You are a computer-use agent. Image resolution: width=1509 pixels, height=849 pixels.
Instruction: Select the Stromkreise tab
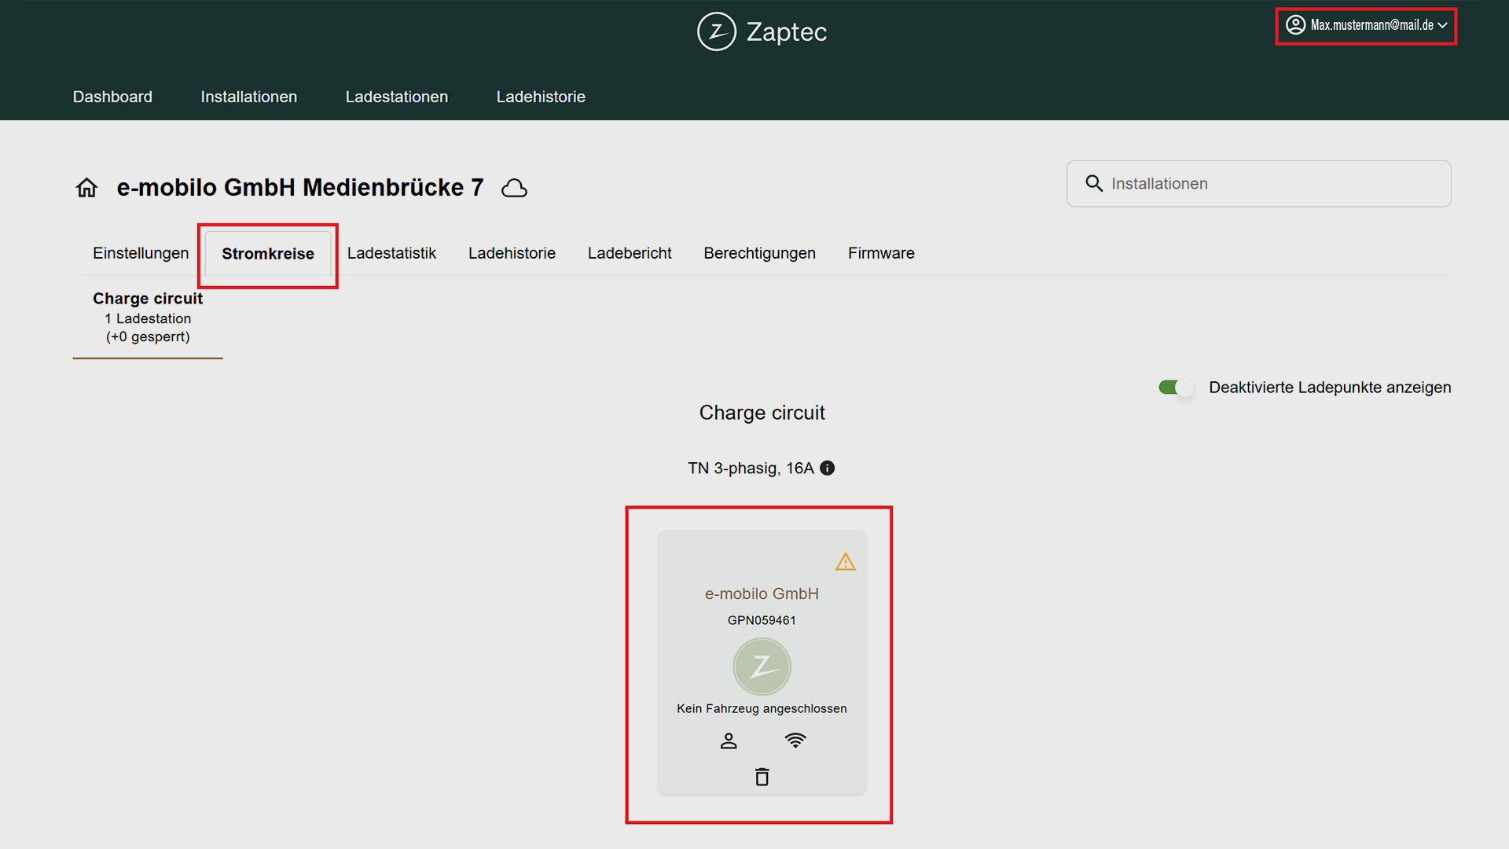268,254
